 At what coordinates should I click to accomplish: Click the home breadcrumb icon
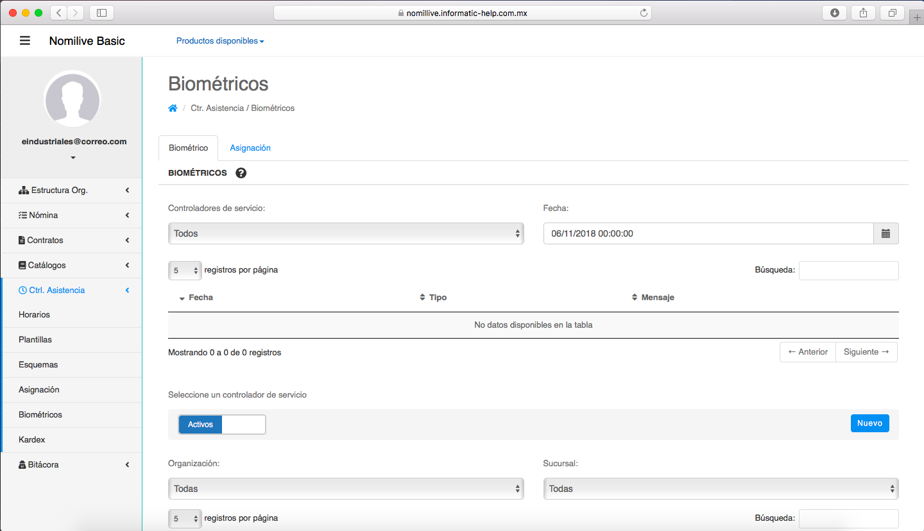(173, 108)
